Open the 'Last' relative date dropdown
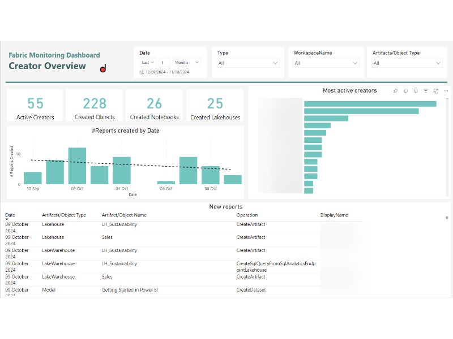453x339 pixels. click(147, 62)
